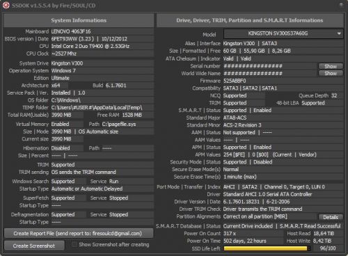
Task: Click the SSDOK app icon in title bar
Action: point(6,5)
